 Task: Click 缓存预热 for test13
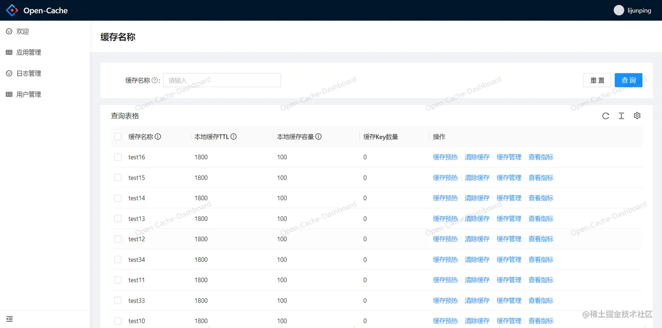pyautogui.click(x=445, y=219)
